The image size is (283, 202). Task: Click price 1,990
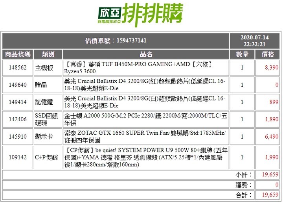coord(272,158)
